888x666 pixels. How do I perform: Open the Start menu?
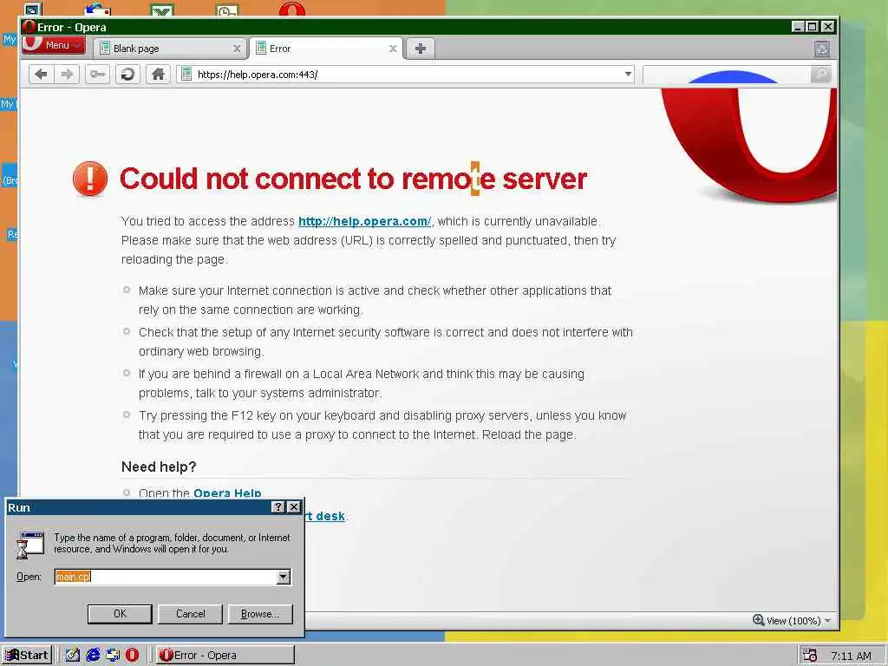point(27,656)
